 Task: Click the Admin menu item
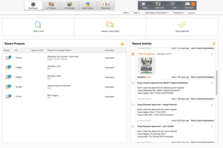point(126,13)
